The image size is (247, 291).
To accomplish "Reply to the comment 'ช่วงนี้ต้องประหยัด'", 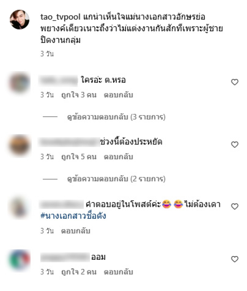I will pyautogui.click(x=118, y=157).
